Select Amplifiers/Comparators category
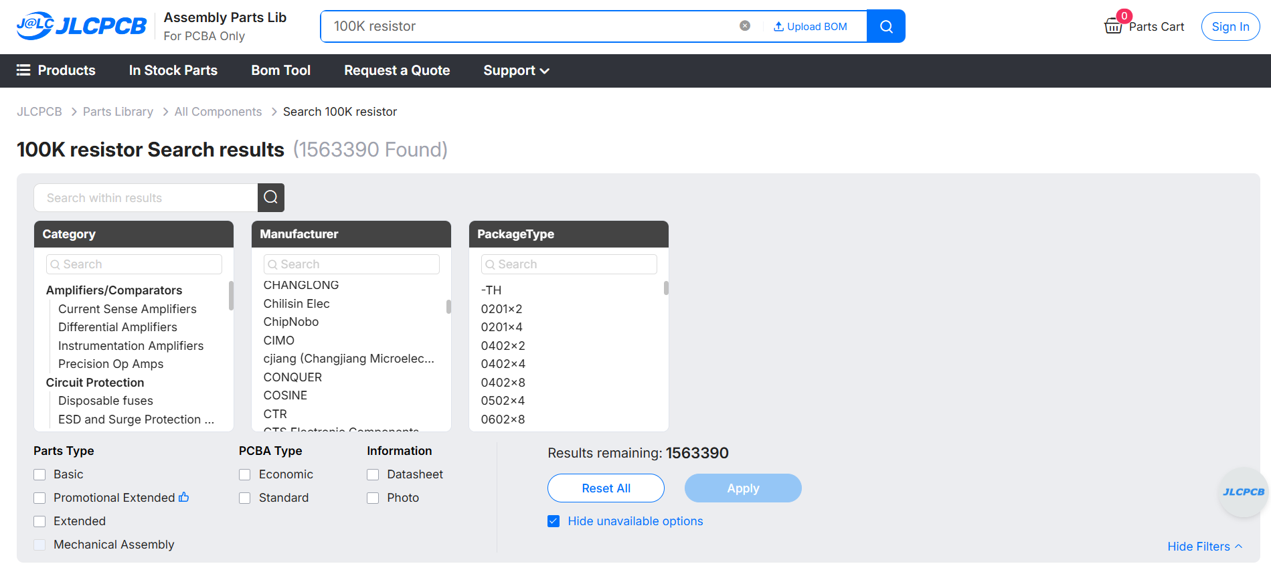Image resolution: width=1271 pixels, height=572 pixels. tap(114, 290)
